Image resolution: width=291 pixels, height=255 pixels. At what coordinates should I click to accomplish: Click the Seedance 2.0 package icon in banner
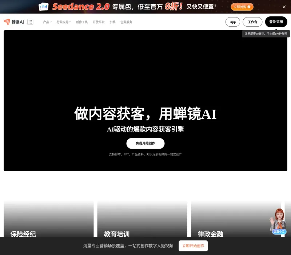pyautogui.click(x=44, y=7)
